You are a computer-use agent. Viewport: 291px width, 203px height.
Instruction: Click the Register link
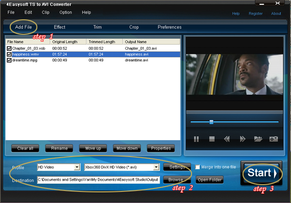[x=256, y=14]
